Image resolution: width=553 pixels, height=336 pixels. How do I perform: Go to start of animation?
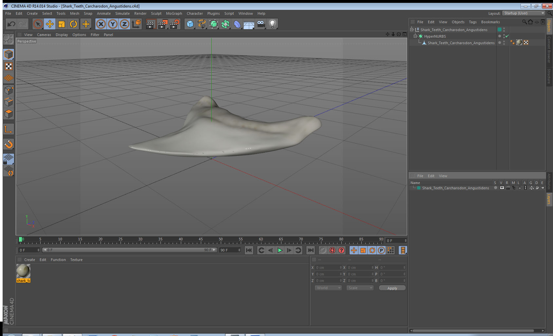click(x=249, y=250)
